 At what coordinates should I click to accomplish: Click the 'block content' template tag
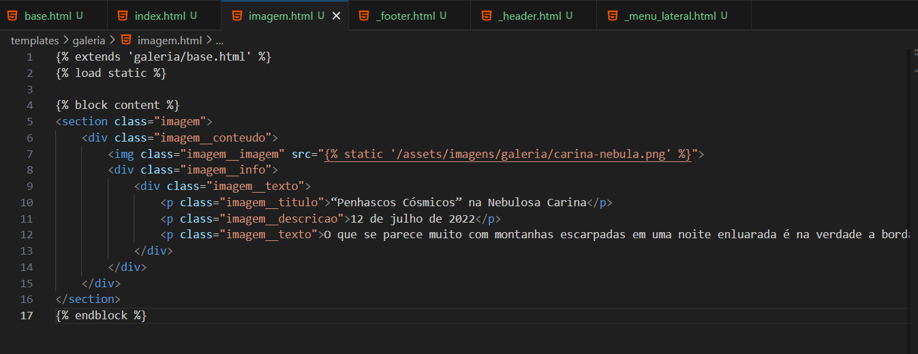pyautogui.click(x=118, y=105)
